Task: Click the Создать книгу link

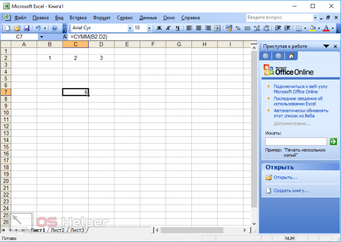Action: (291, 191)
